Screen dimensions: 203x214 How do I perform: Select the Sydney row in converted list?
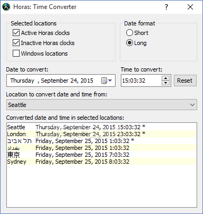tap(102, 162)
